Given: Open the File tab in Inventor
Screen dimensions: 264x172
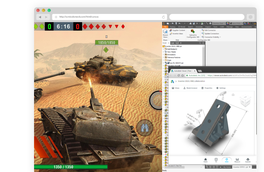Looking at the screenshot, I should point(165,27).
